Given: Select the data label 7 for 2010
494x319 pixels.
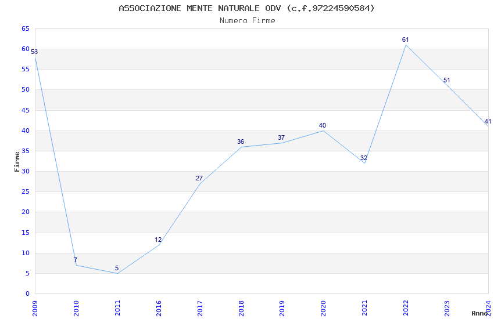Looking at the screenshot, I should (x=76, y=260).
